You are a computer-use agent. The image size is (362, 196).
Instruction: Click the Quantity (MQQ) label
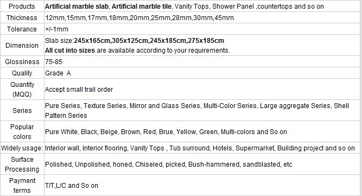22,90
